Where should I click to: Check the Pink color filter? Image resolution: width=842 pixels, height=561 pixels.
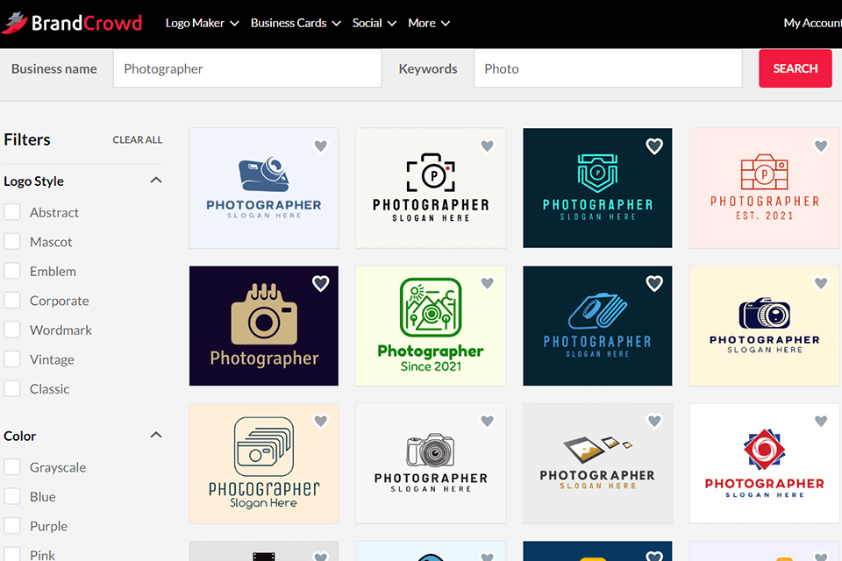(x=12, y=554)
